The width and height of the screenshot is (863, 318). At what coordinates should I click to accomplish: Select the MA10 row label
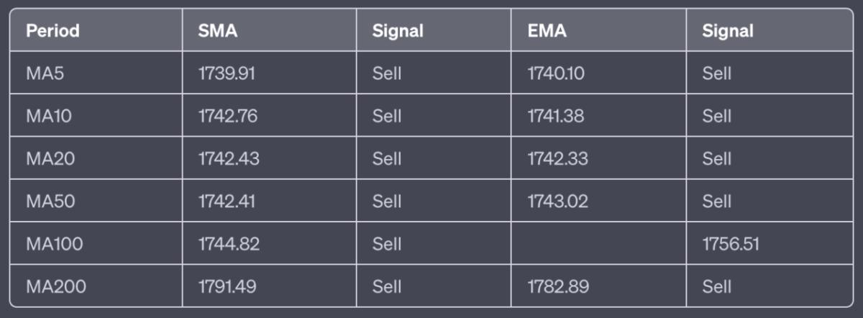click(x=49, y=116)
